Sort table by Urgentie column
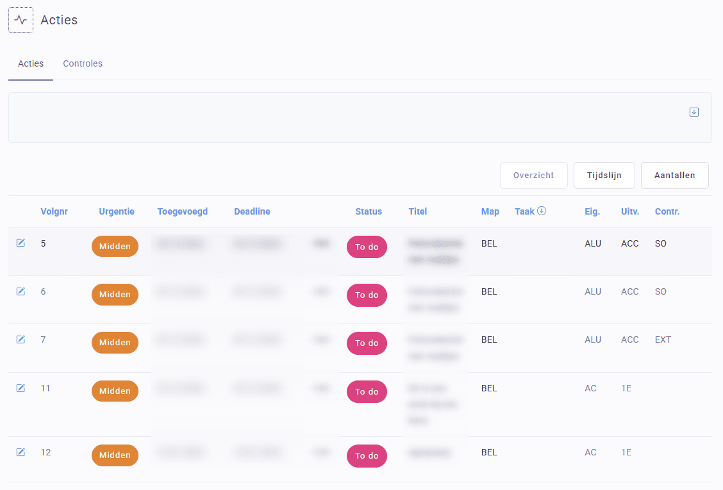This screenshot has width=723, height=490. tap(117, 211)
